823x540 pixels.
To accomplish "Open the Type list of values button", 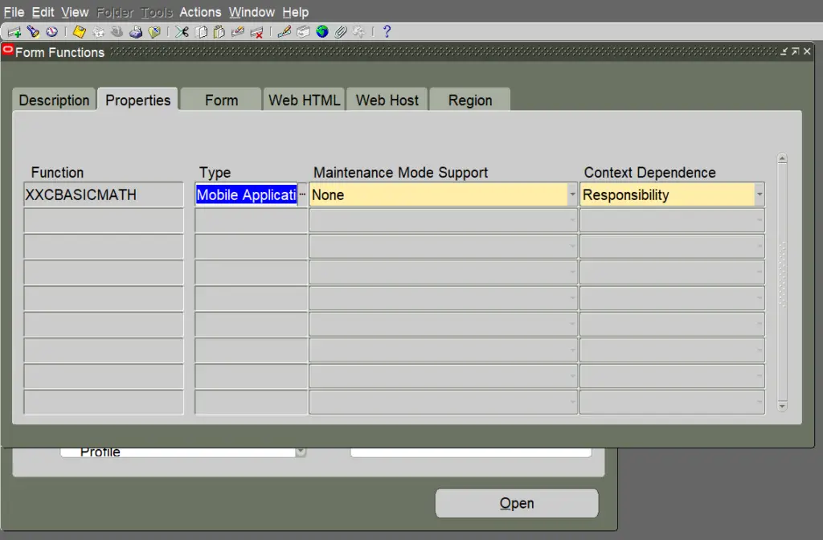I will pos(301,194).
